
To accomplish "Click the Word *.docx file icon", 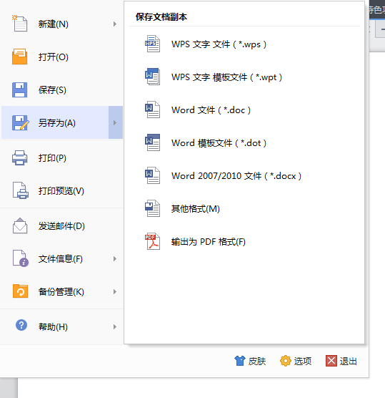I will point(152,175).
